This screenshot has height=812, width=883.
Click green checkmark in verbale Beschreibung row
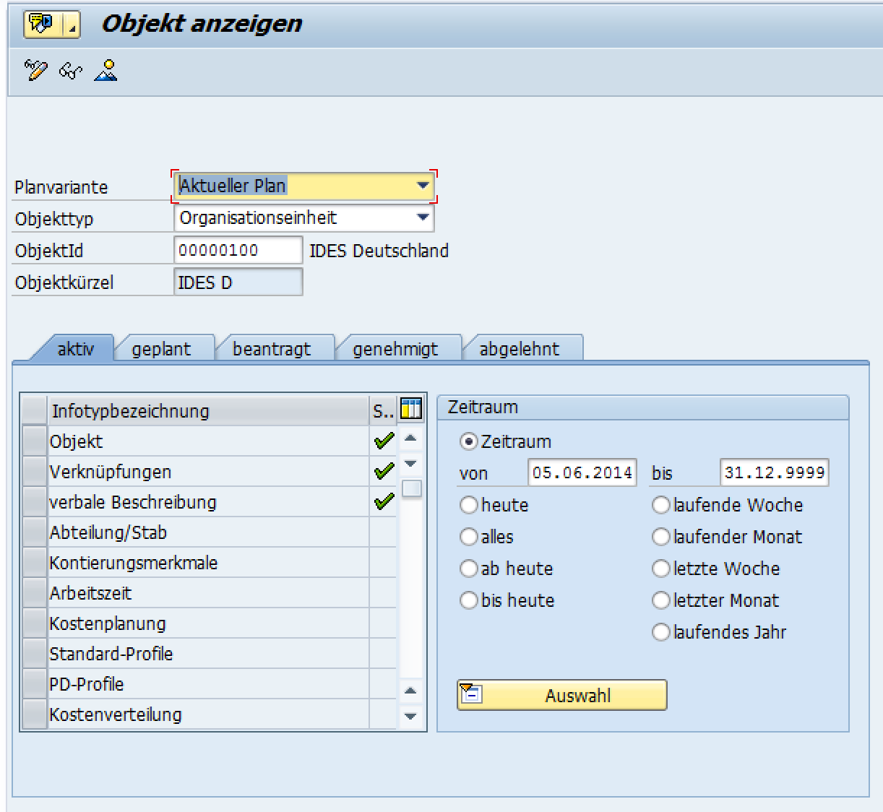pos(384,501)
